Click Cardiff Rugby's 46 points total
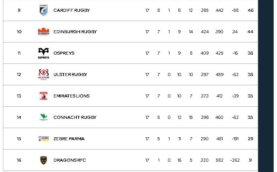The height and width of the screenshot is (172, 277). click(x=250, y=10)
